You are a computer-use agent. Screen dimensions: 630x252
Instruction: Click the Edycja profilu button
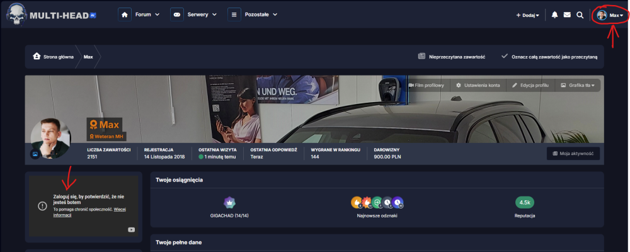[x=530, y=85]
